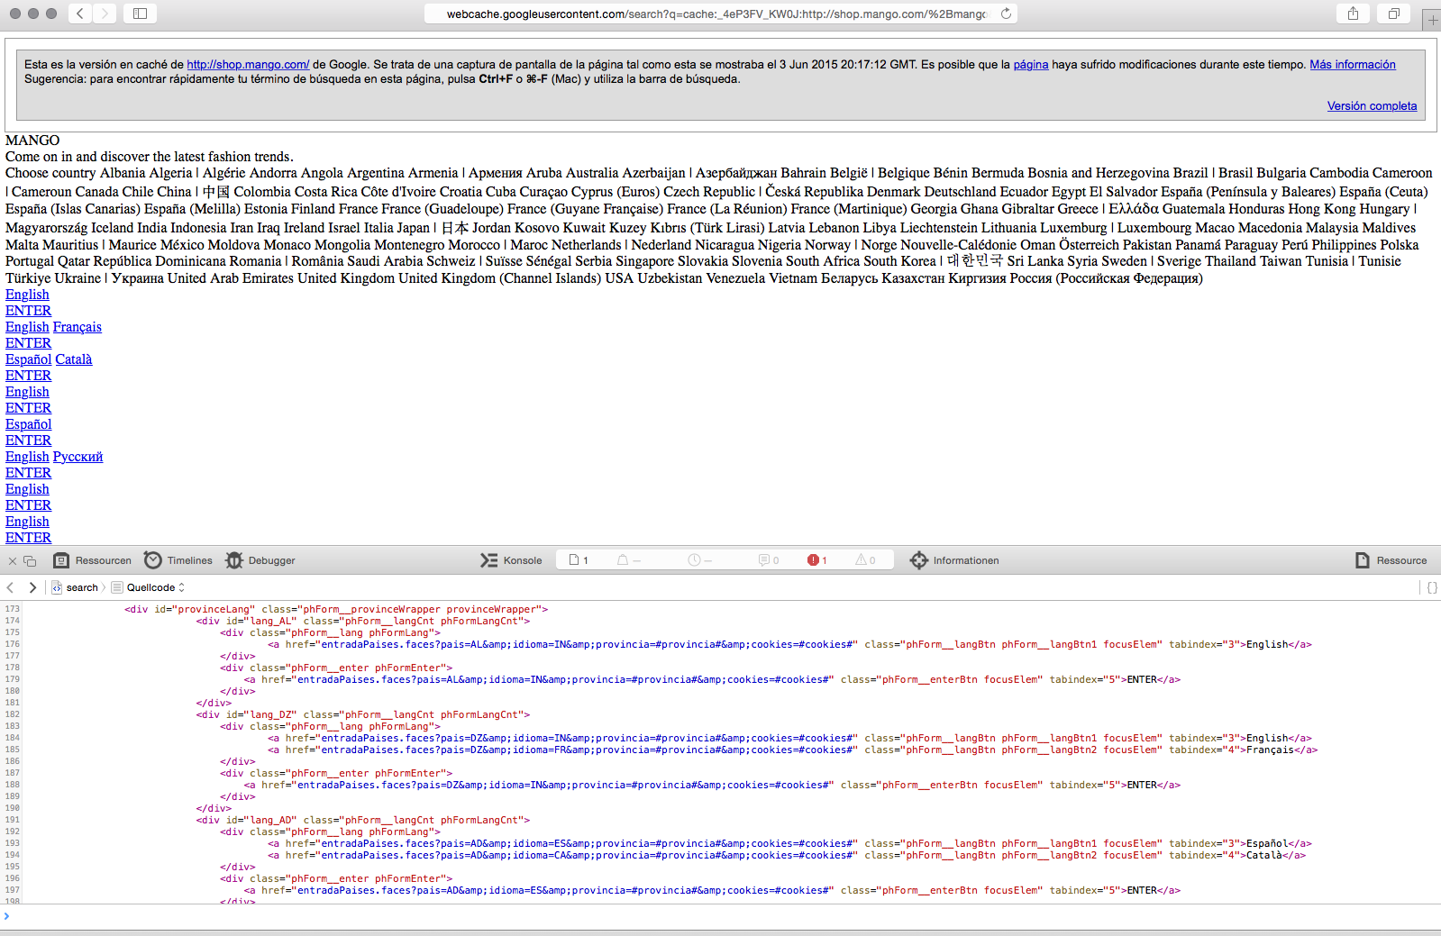Undock the inspector into separate window

[x=30, y=561]
